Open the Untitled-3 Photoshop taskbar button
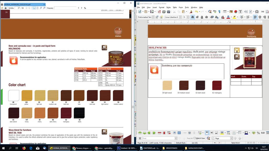269x151 pixels. (x=127, y=148)
